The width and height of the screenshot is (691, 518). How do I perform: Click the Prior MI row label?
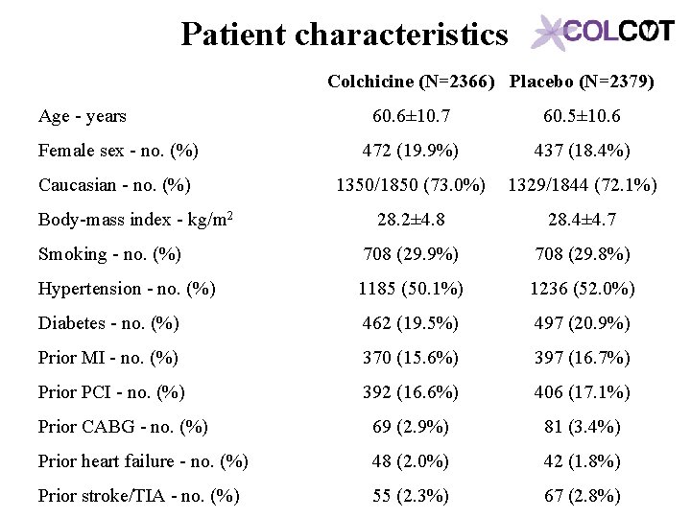pyautogui.click(x=107, y=358)
